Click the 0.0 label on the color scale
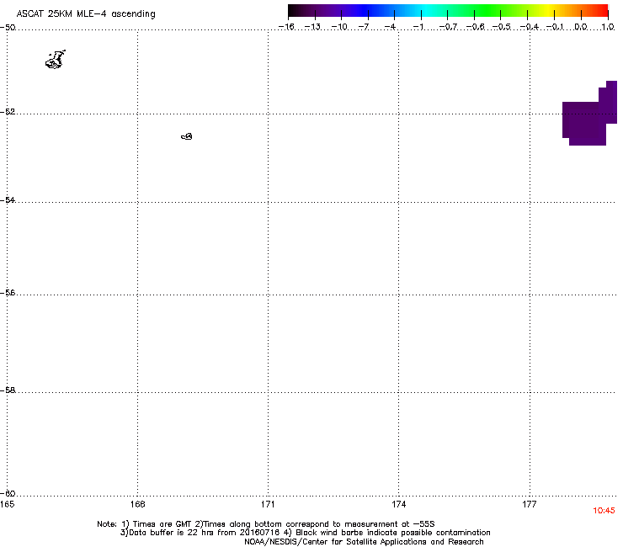This screenshot has width=623, height=547. point(581,27)
